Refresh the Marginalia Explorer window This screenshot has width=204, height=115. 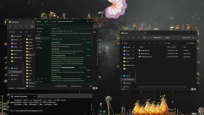coord(26,26)
